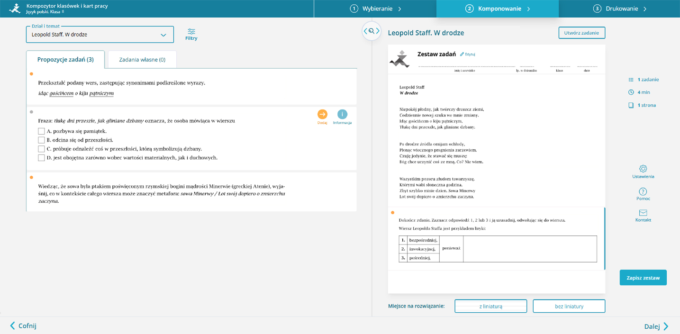Click the pencil Edytuj next to Zestaw zadań
680x334 pixels.
point(468,54)
